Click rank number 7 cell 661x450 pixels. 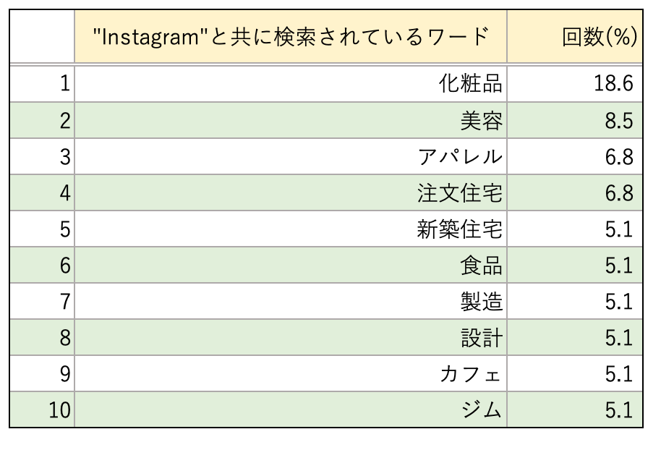click(x=42, y=302)
